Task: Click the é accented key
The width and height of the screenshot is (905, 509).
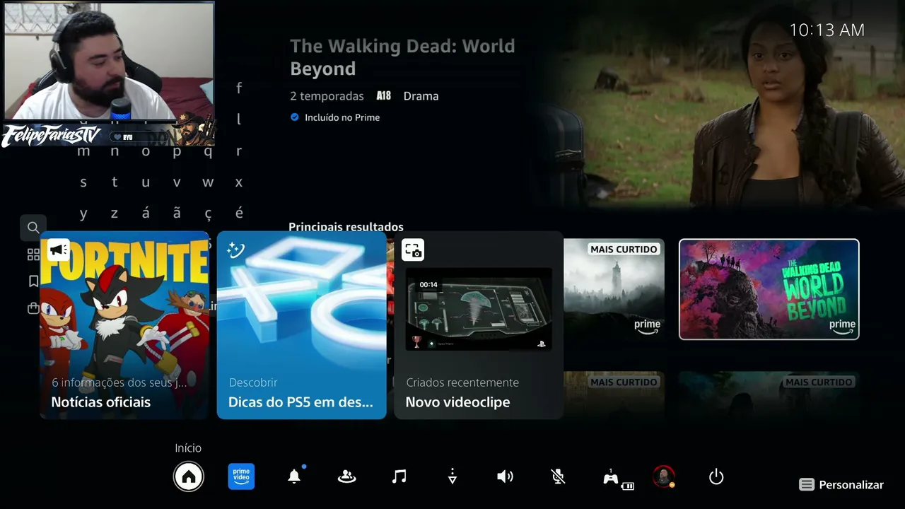Action: coord(239,213)
